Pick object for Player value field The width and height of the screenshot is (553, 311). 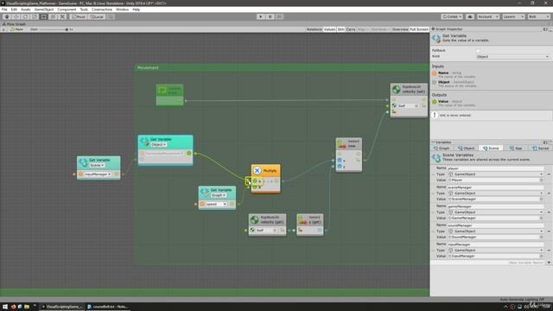point(542,181)
